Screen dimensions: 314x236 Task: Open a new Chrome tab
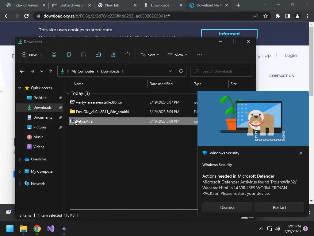tap(238, 5)
